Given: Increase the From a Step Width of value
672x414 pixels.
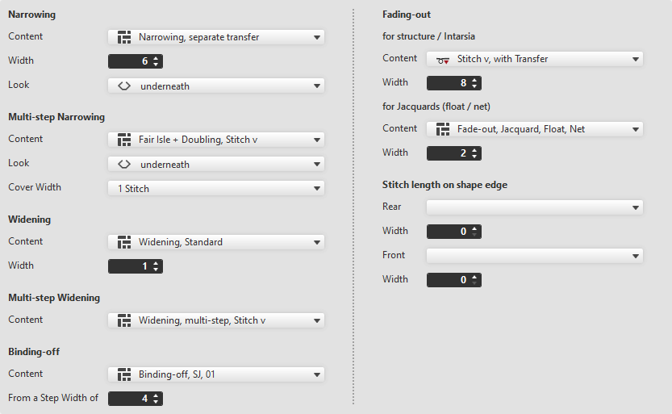Looking at the screenshot, I should (x=156, y=395).
